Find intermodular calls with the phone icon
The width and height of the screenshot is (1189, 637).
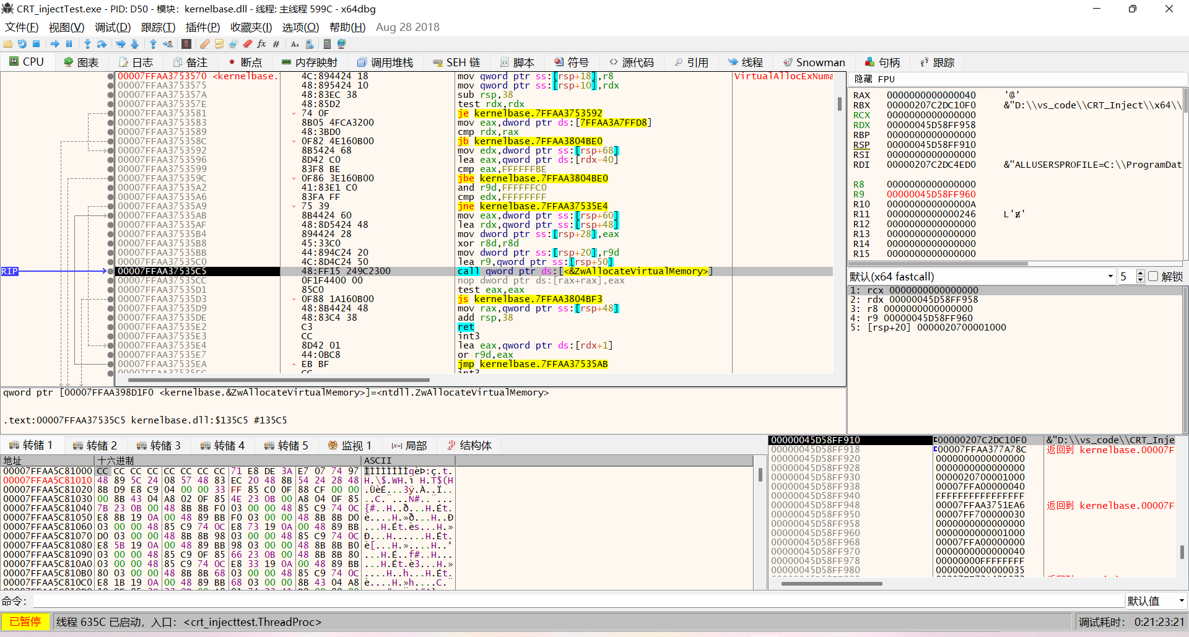pos(310,44)
